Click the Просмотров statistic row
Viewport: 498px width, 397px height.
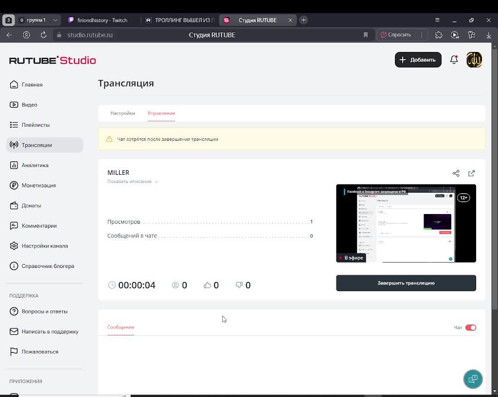[x=210, y=222]
